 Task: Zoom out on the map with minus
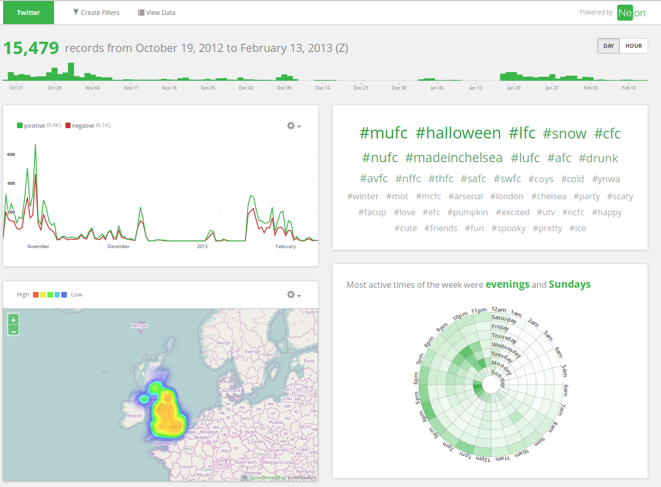13,330
